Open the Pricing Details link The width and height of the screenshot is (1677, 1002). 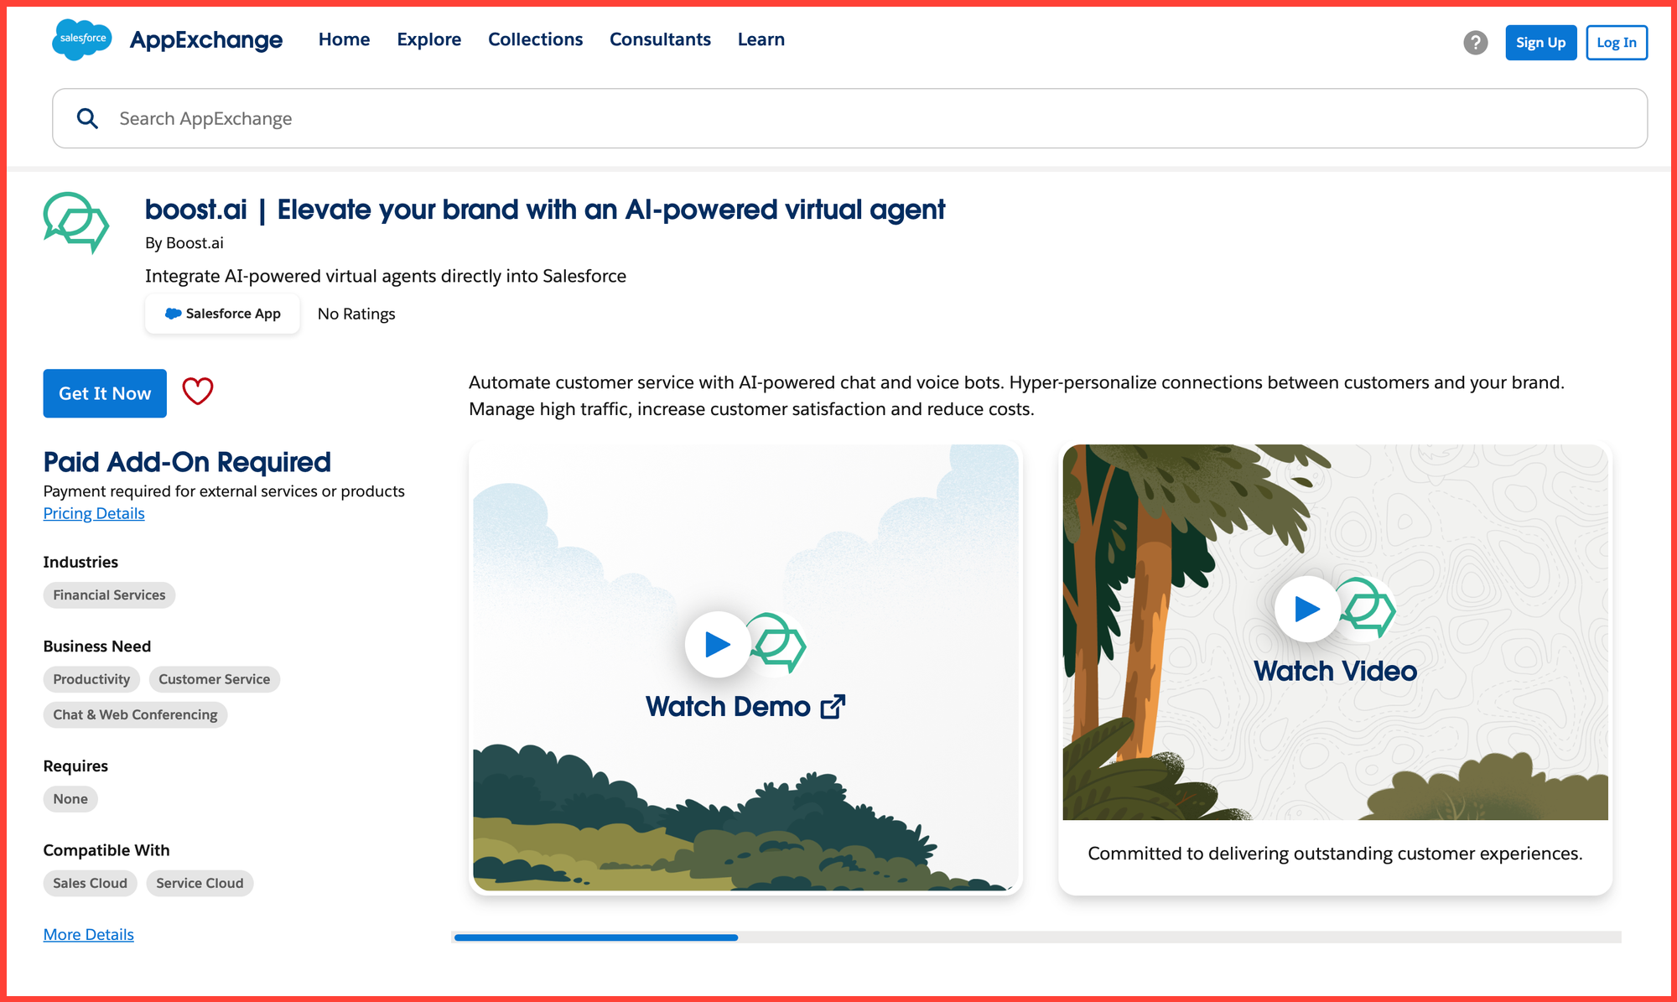pyautogui.click(x=93, y=512)
